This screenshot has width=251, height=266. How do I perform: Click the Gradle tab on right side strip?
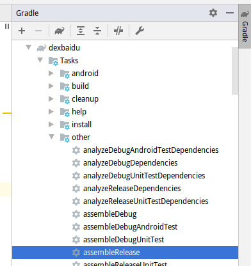[245, 27]
